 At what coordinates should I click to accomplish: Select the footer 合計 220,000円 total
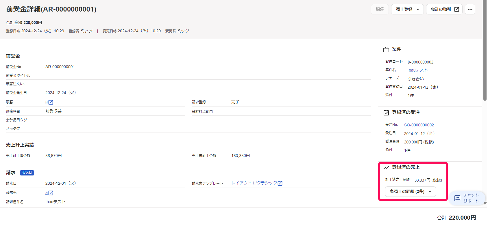point(456,218)
